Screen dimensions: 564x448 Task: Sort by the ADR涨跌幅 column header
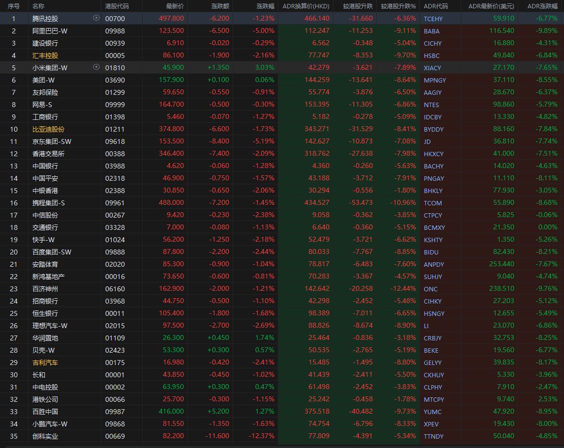pos(542,6)
